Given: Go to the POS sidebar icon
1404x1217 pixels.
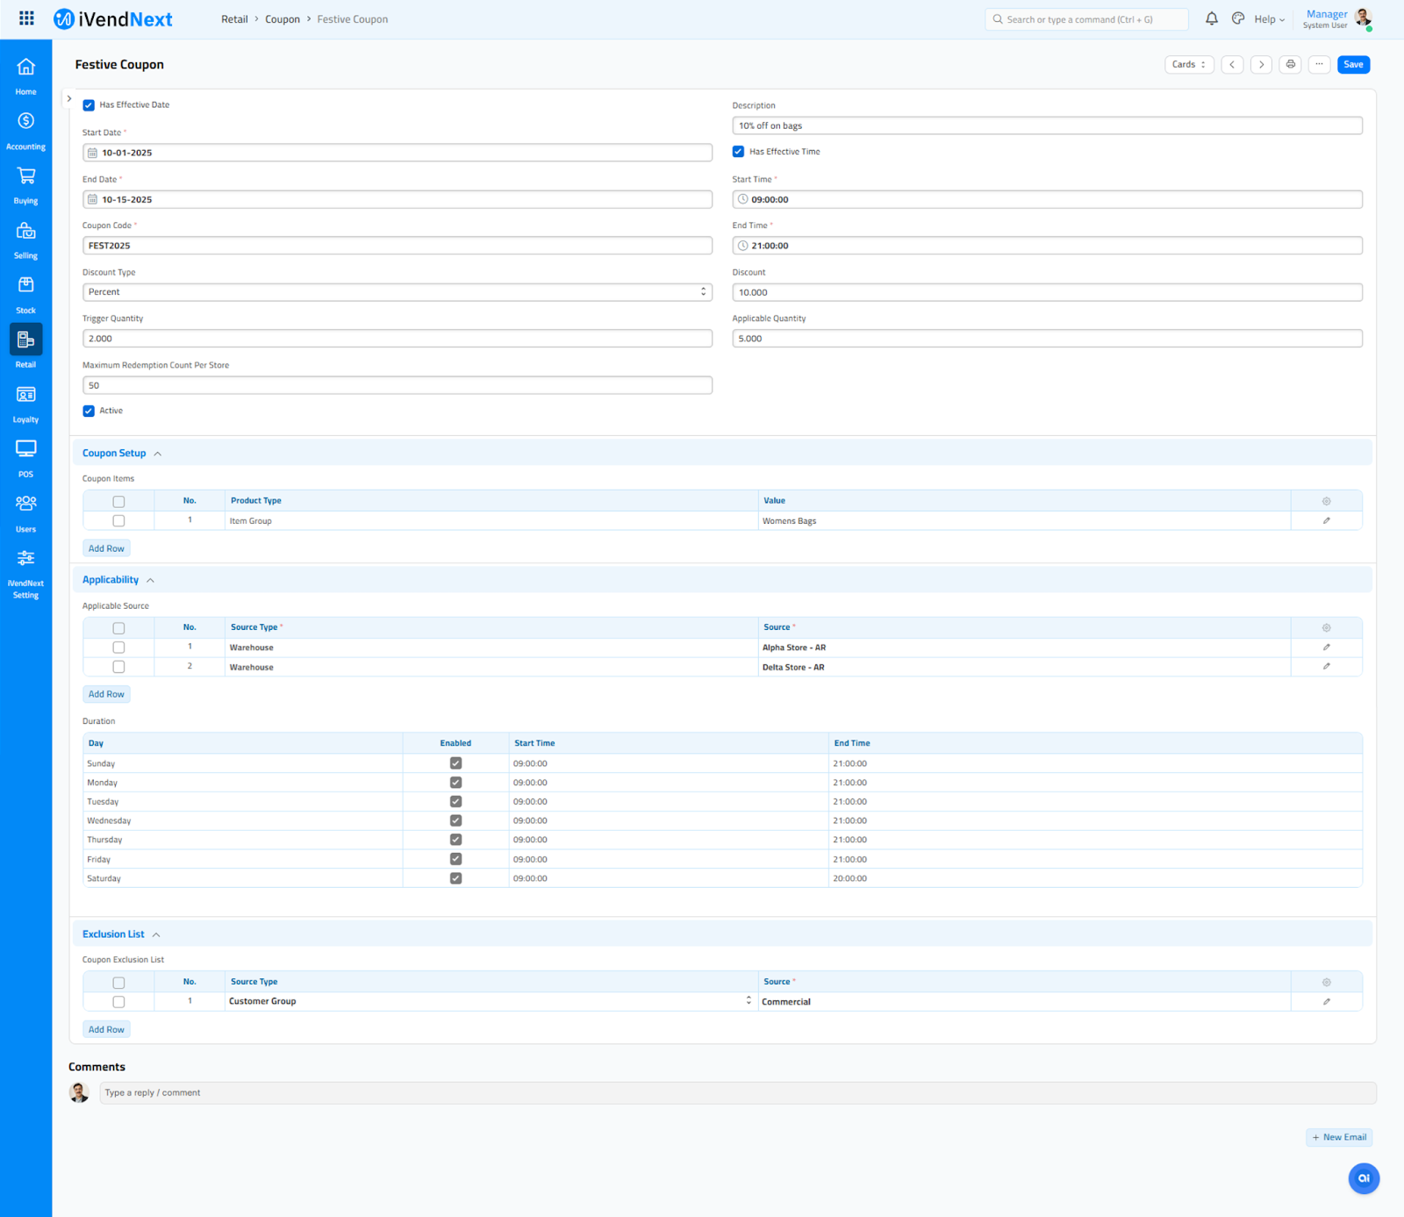Looking at the screenshot, I should (25, 458).
